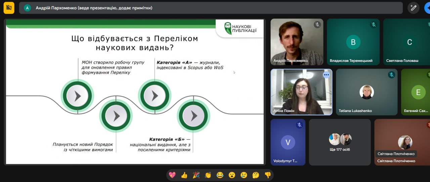Click name label 'Андрій Пархоменко' on tile
This screenshot has height=182, width=430.
(291, 61)
